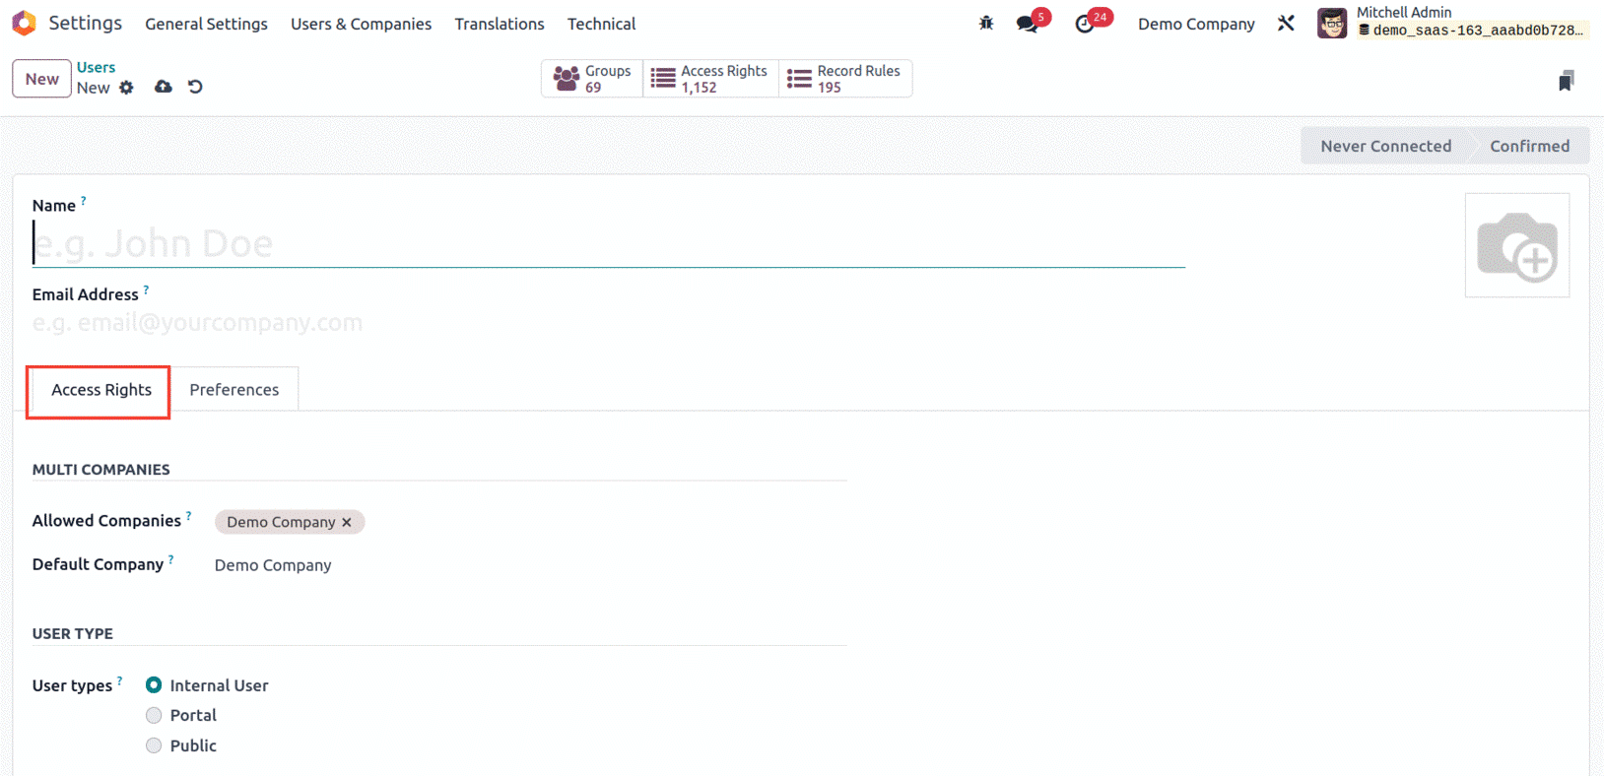Click the Odoo Settings app logo
The image size is (1604, 776).
point(24,23)
